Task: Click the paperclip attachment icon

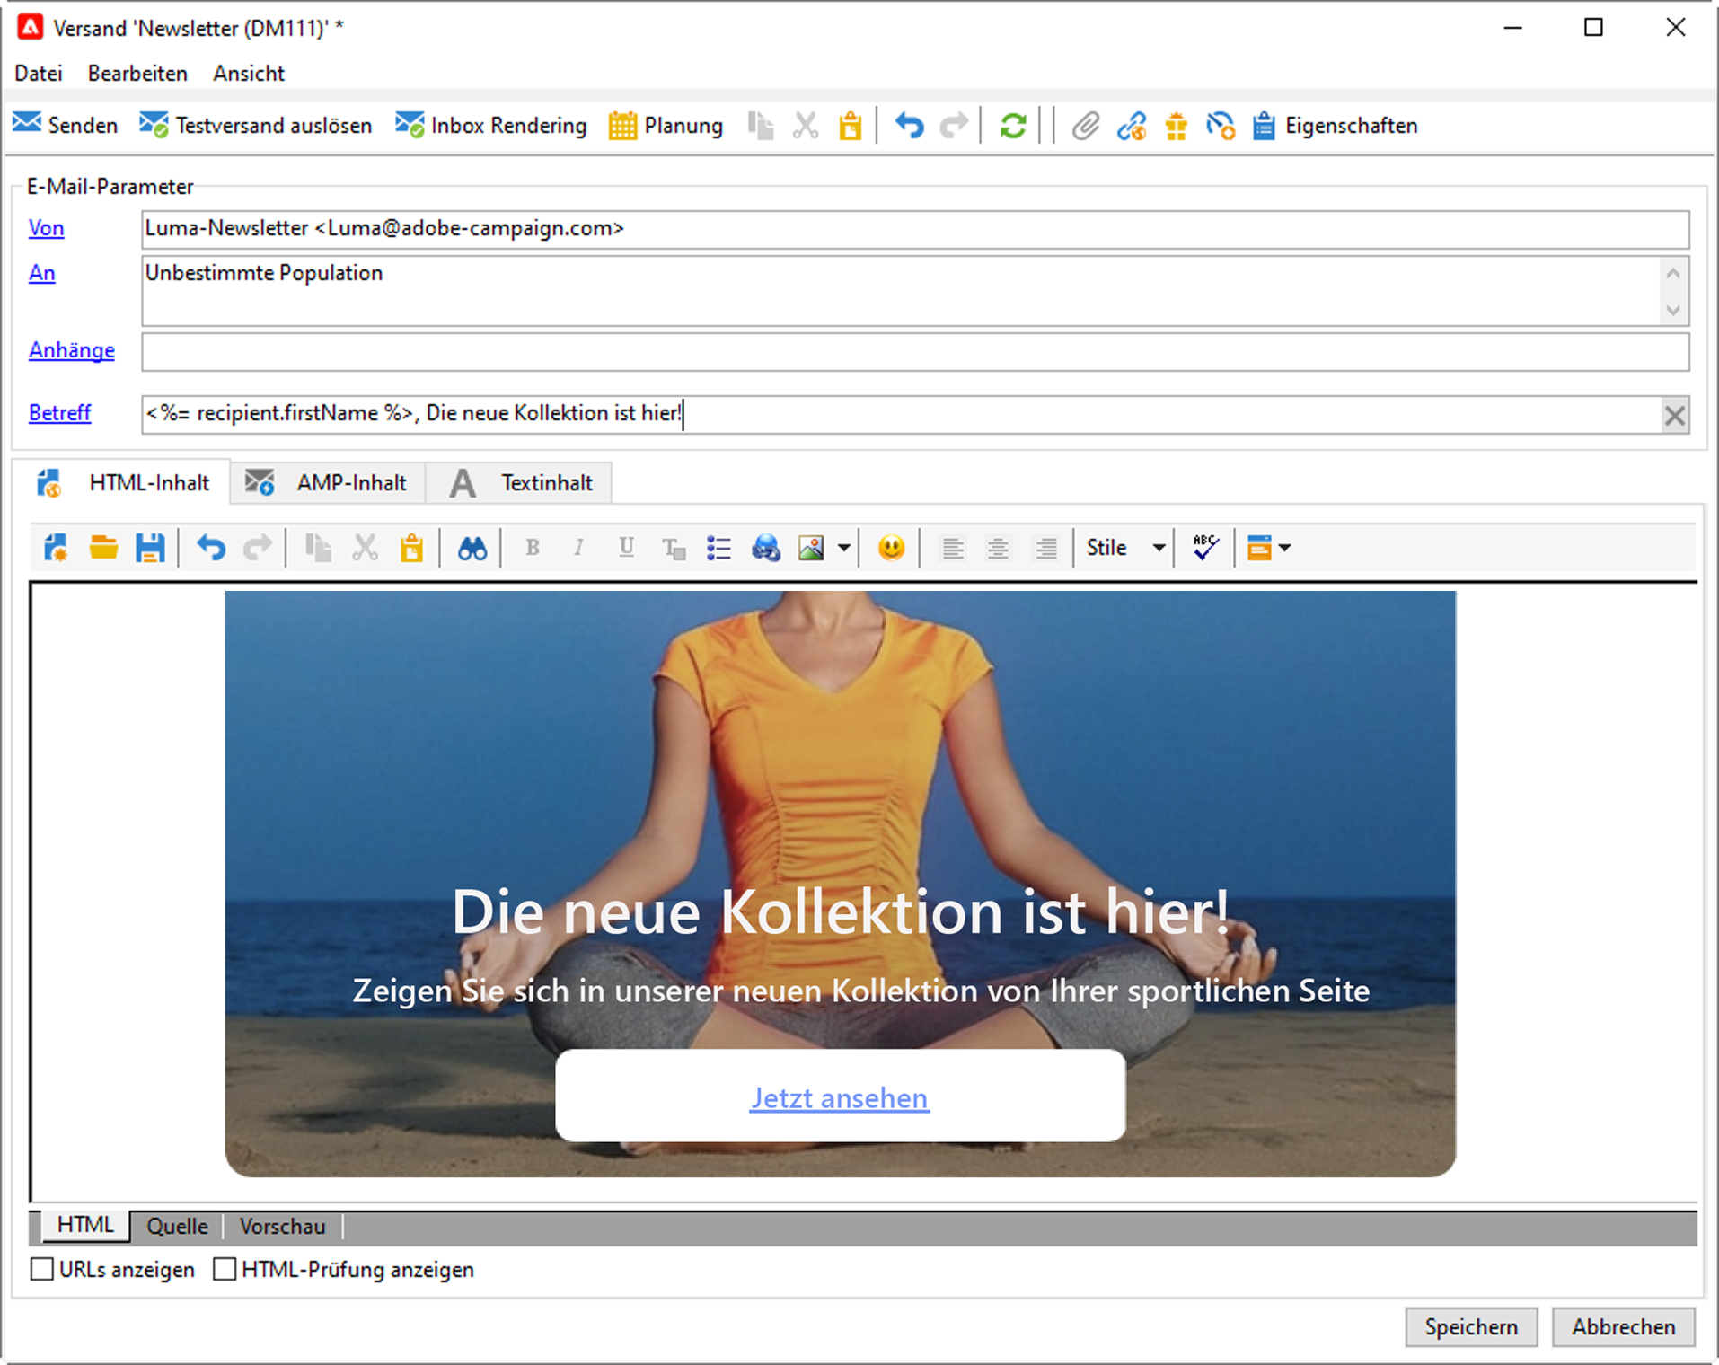Action: (x=1085, y=126)
